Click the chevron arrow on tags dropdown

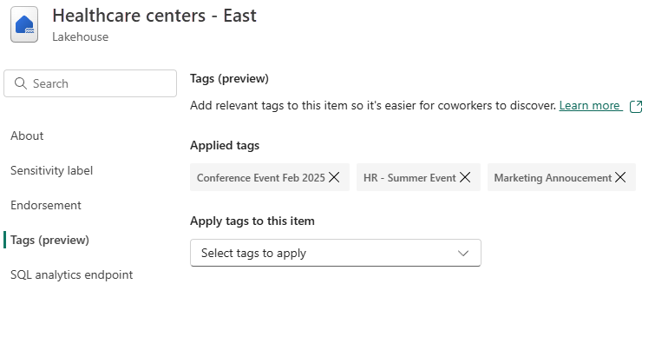point(463,253)
